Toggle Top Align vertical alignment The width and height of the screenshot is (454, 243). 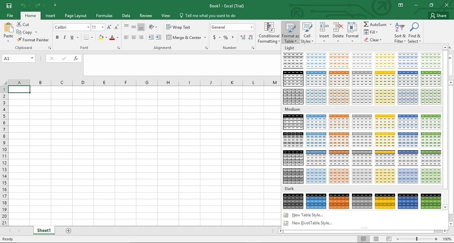click(x=126, y=27)
